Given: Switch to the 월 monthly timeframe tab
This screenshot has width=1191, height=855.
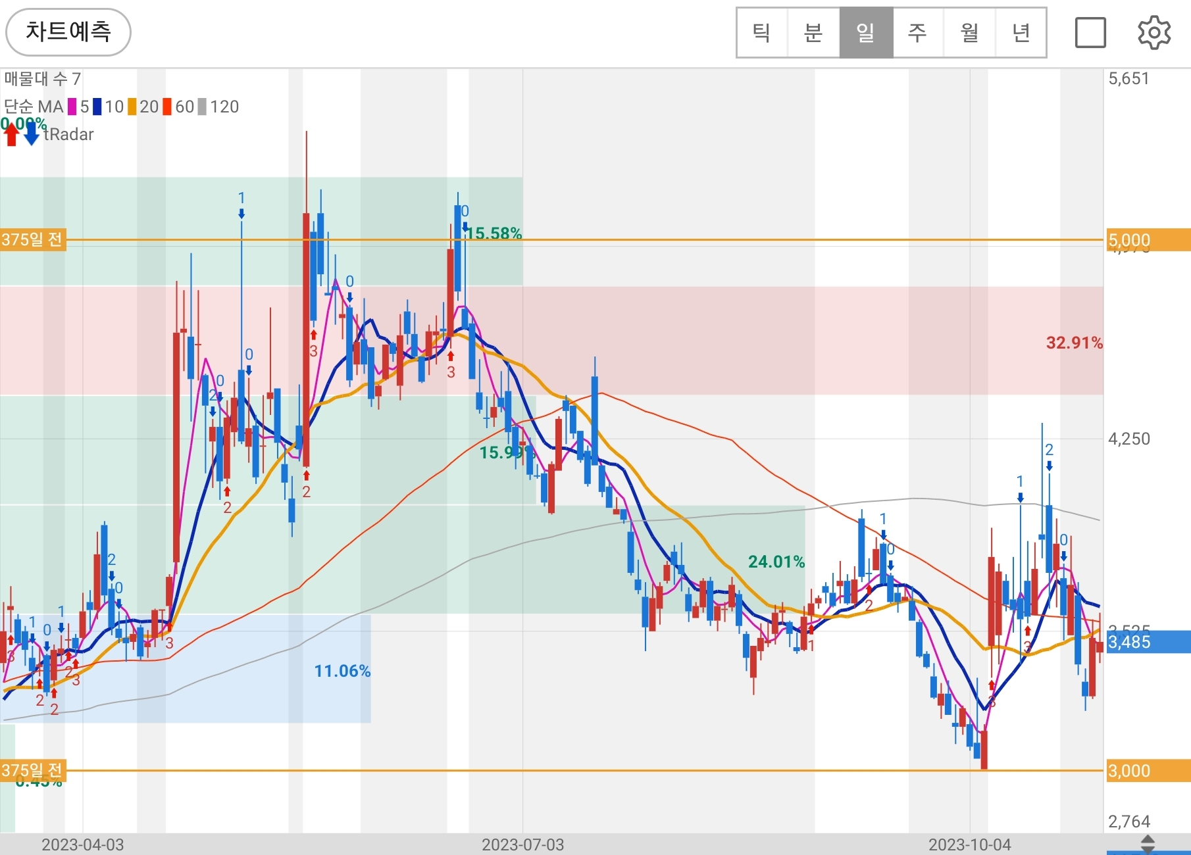Looking at the screenshot, I should [969, 33].
